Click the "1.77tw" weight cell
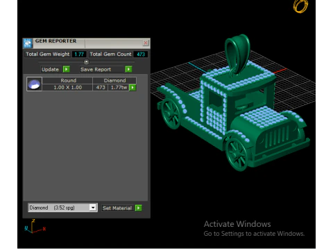This screenshot has height=249, width=333. pos(119,87)
